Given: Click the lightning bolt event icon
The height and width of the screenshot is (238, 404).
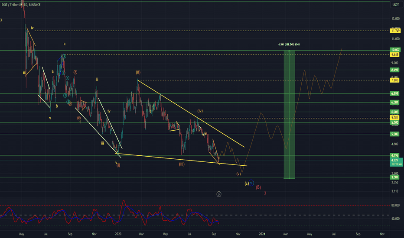Looking at the screenshot, I should point(219,194).
